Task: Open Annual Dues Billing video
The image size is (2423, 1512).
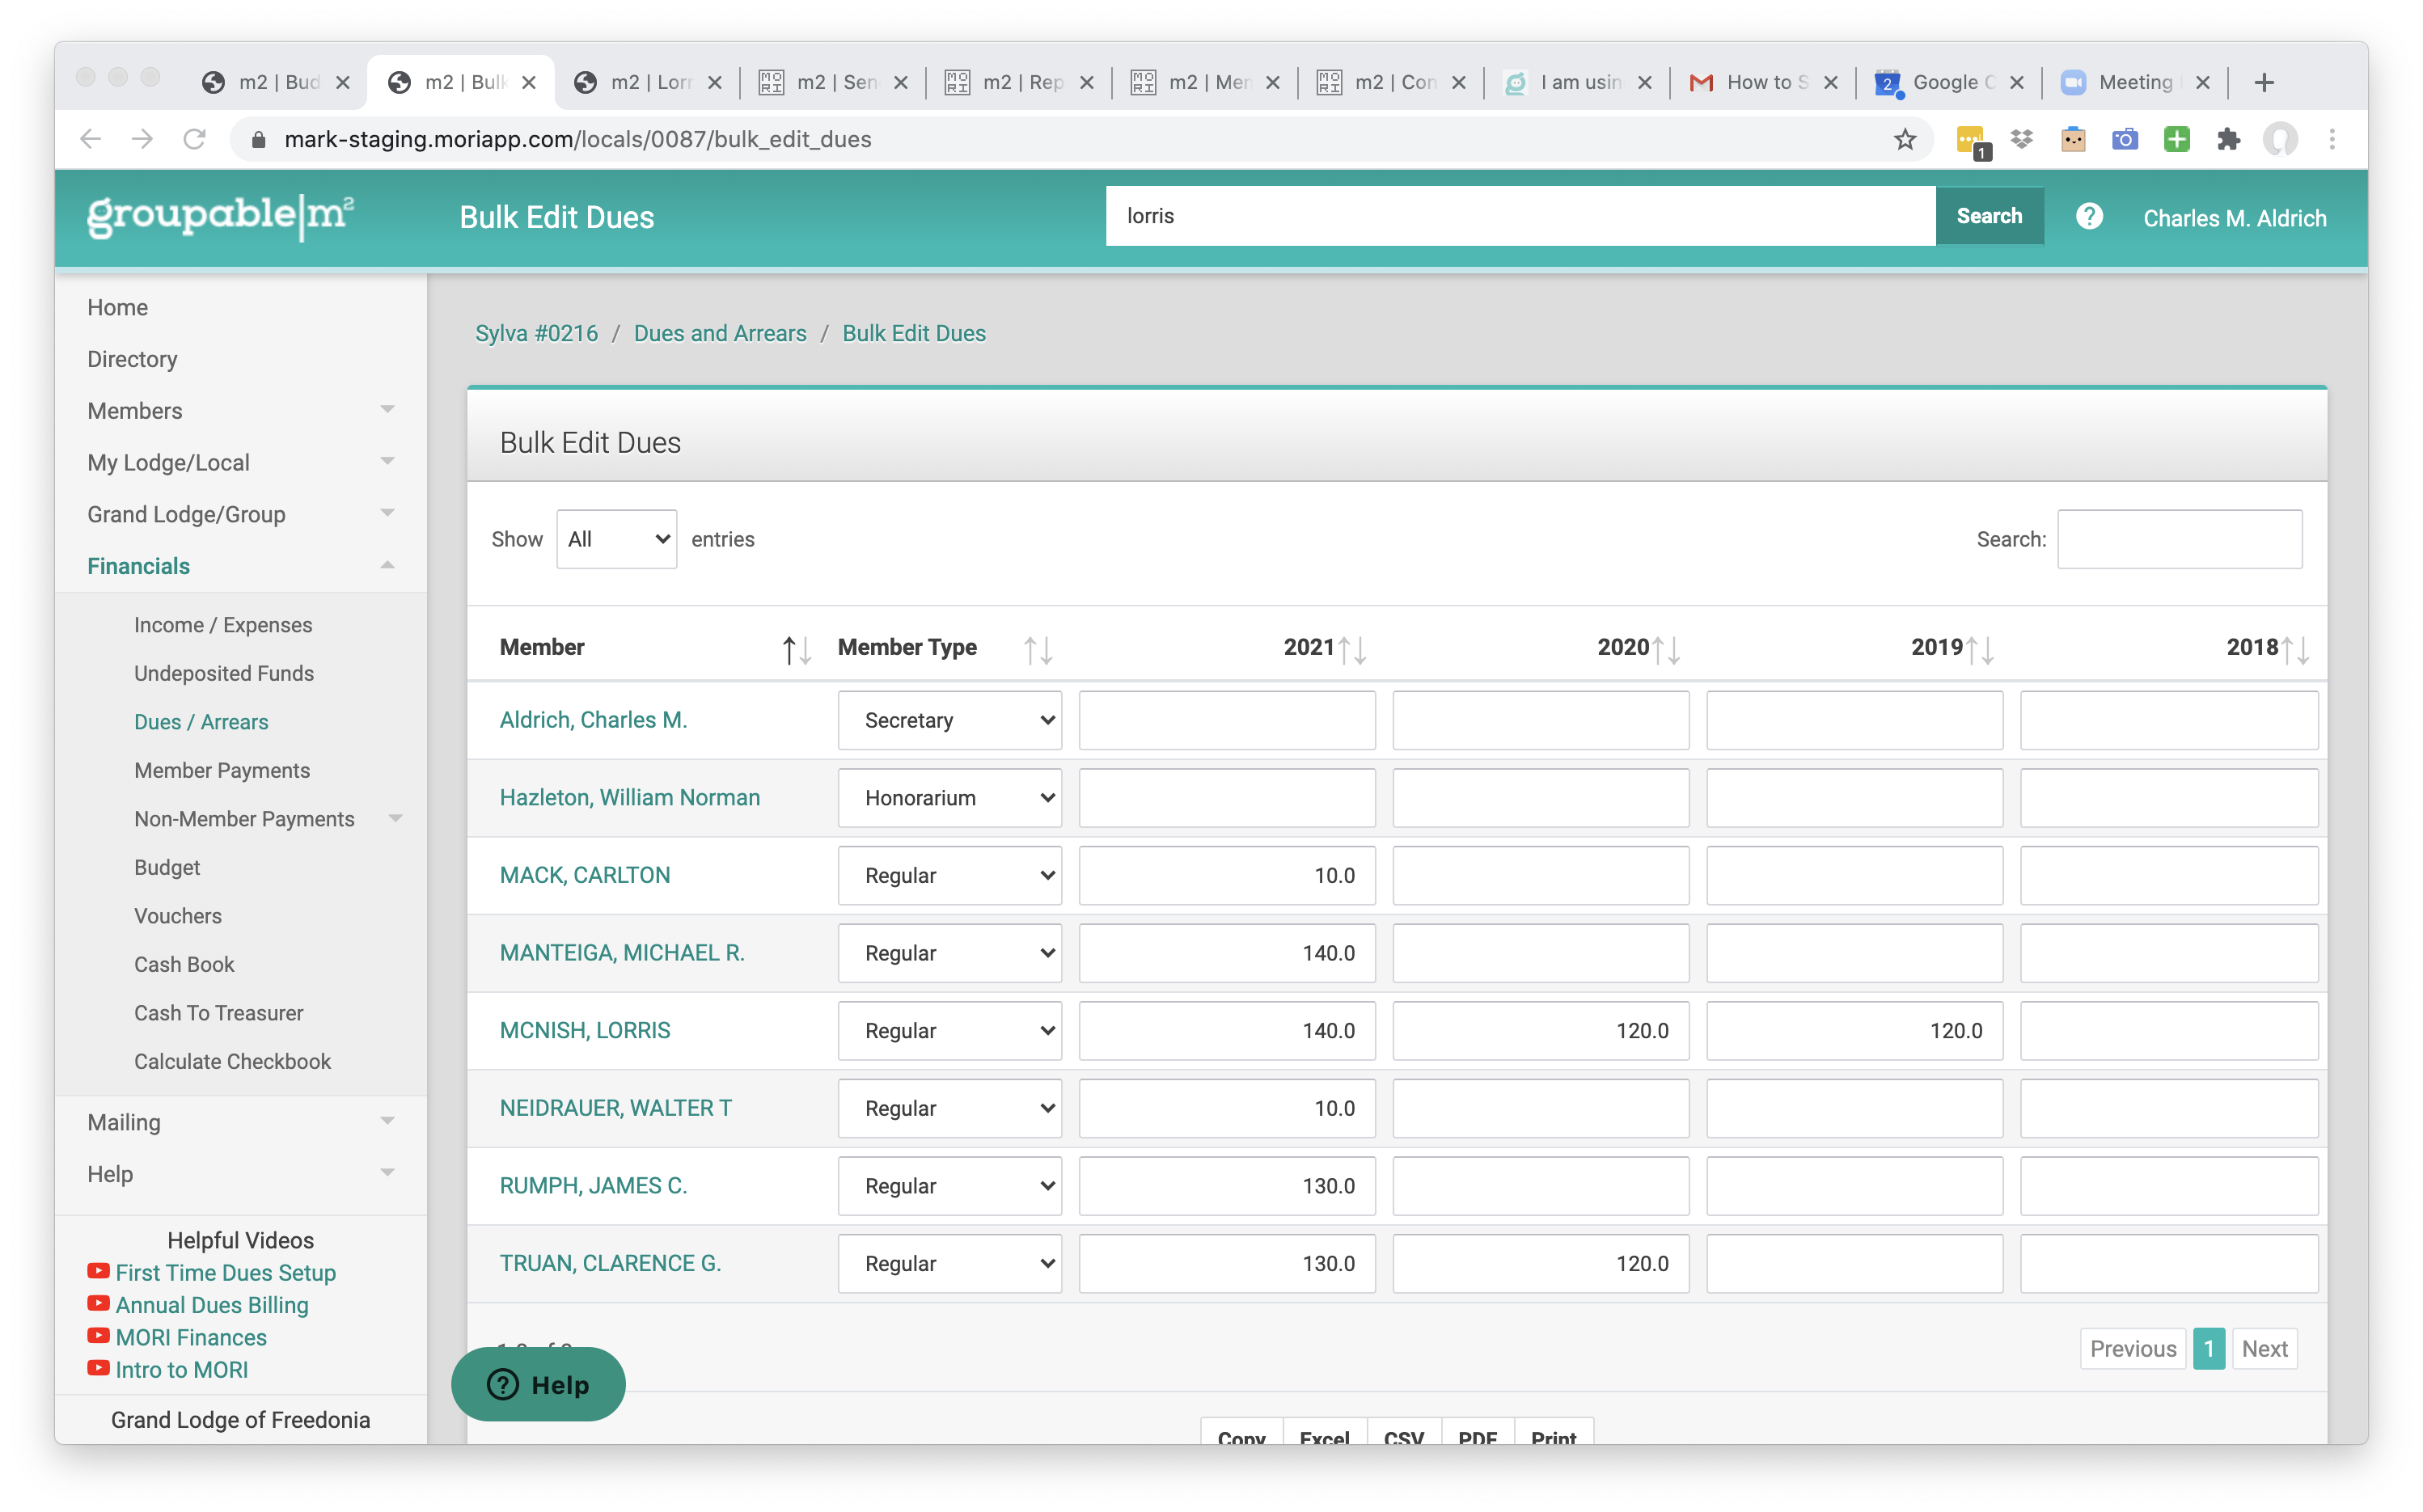Action: click(x=212, y=1304)
